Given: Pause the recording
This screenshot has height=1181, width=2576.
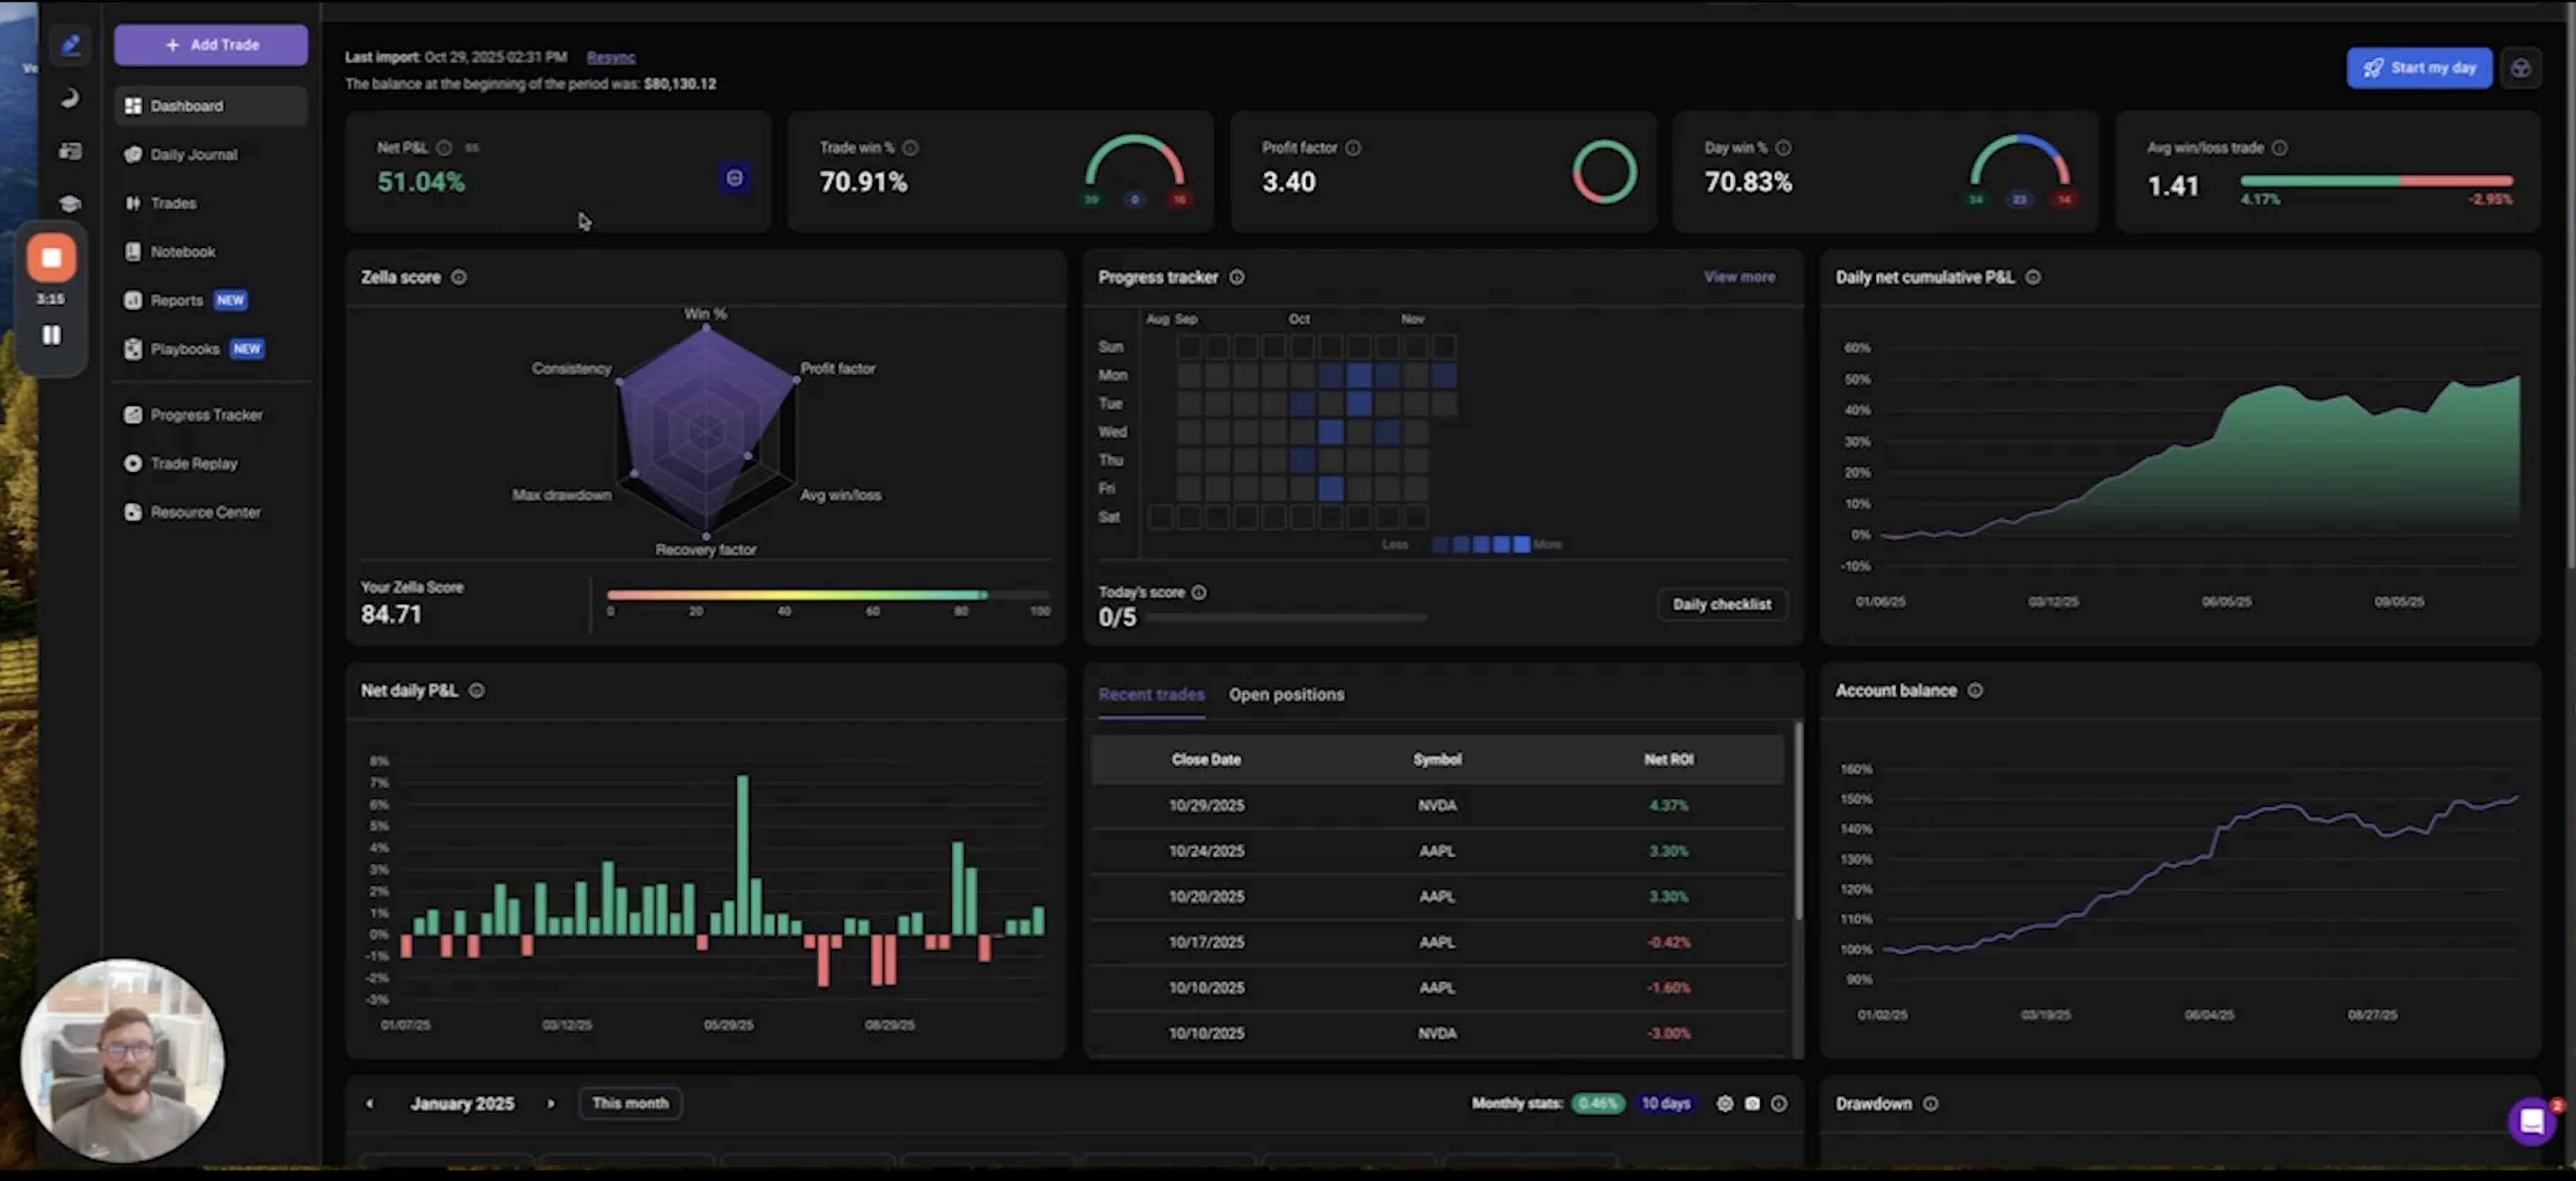Looking at the screenshot, I should tap(51, 335).
